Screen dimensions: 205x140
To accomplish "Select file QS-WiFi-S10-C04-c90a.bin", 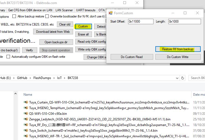I will 48,114.
